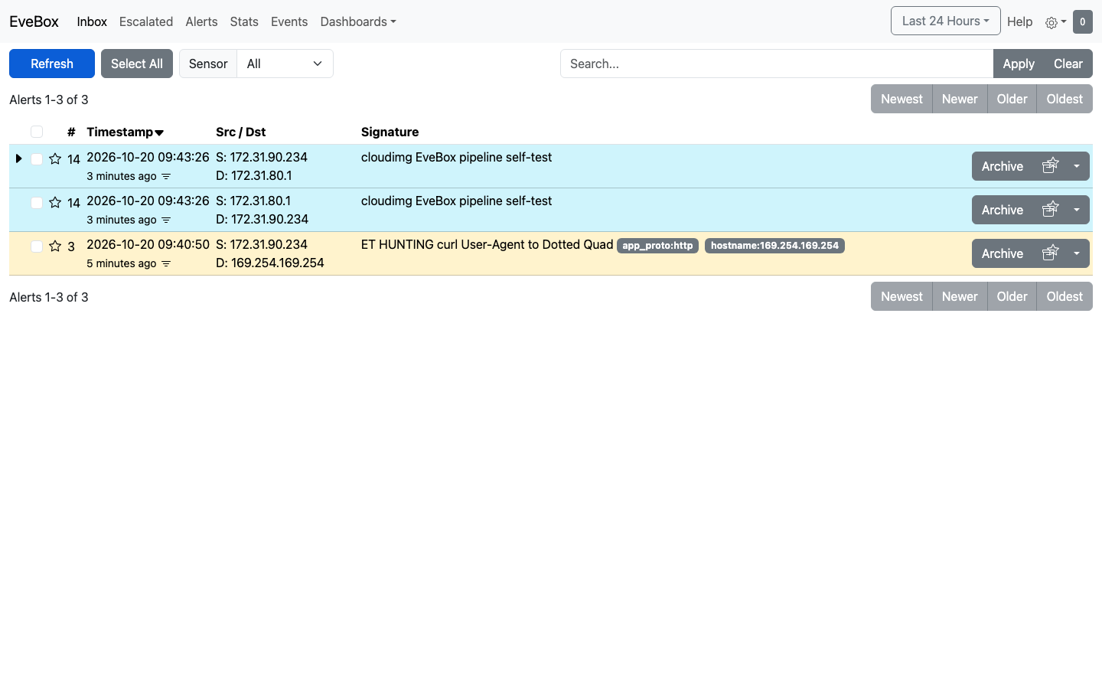This screenshot has width=1102, height=689.
Task: Click escalate-archive icon for destination 172.31.80.1 alert
Action: (x=1051, y=165)
